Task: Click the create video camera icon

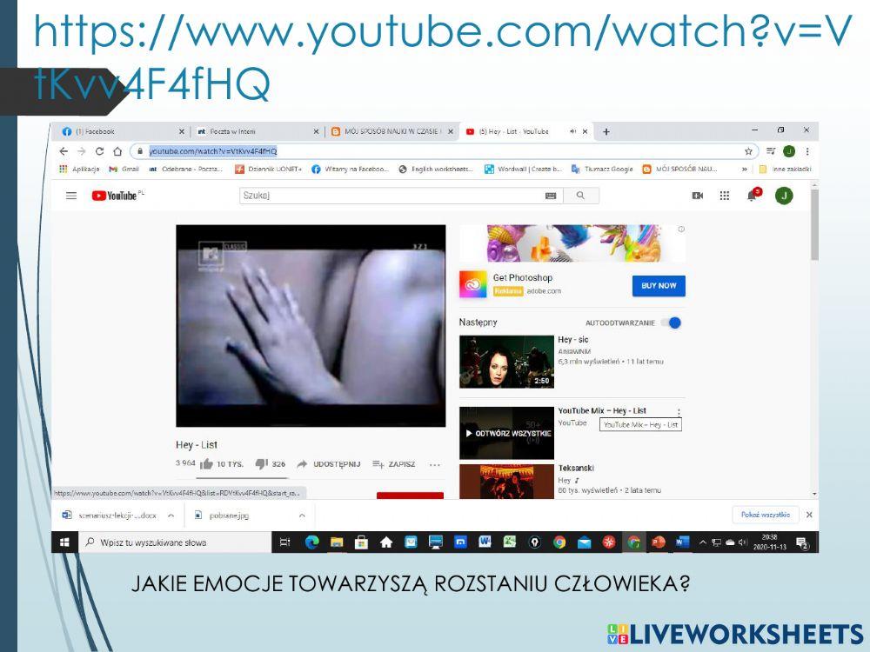Action: click(697, 196)
